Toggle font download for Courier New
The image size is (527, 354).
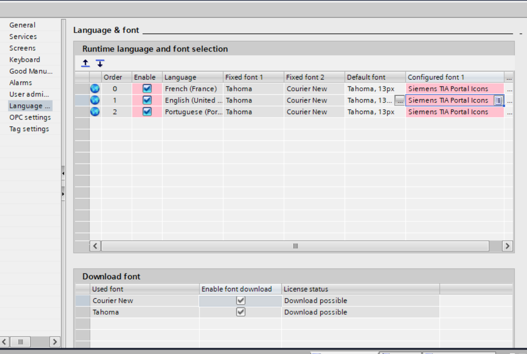pyautogui.click(x=240, y=301)
